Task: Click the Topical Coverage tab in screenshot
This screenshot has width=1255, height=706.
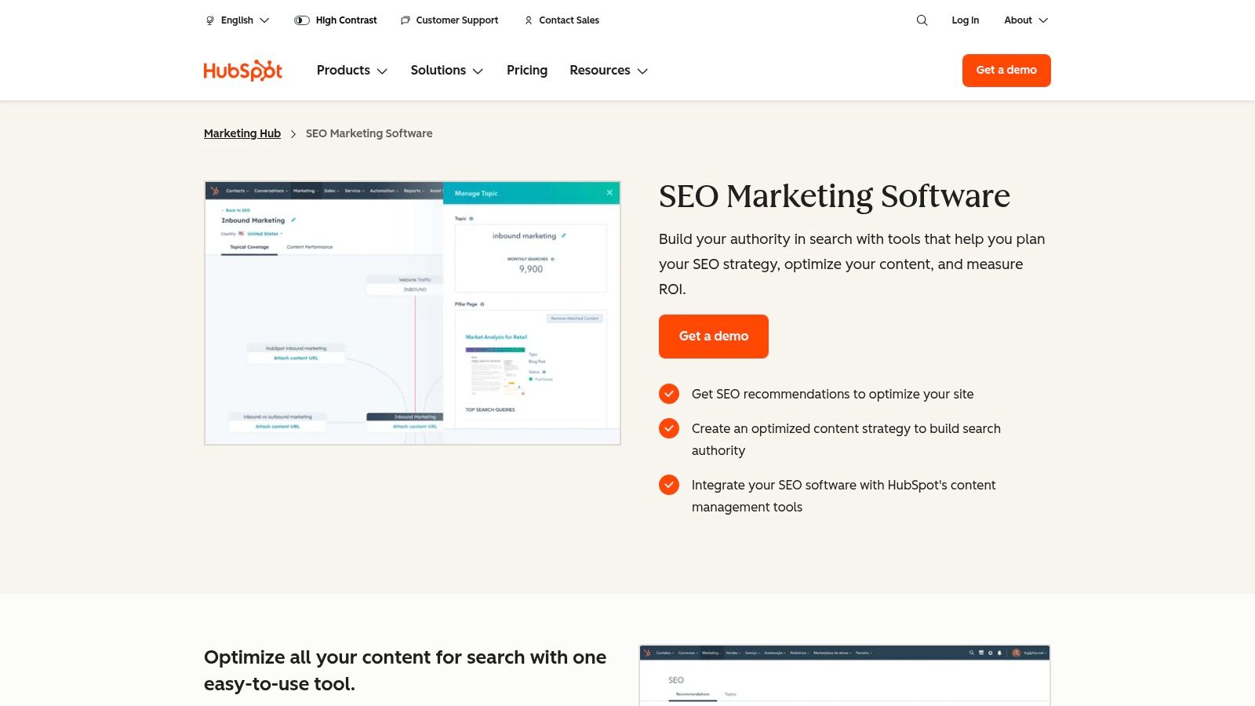Action: tap(249, 247)
